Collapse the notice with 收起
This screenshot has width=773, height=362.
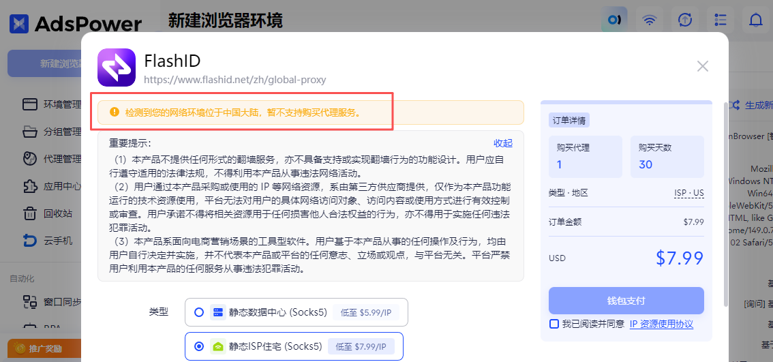point(503,143)
